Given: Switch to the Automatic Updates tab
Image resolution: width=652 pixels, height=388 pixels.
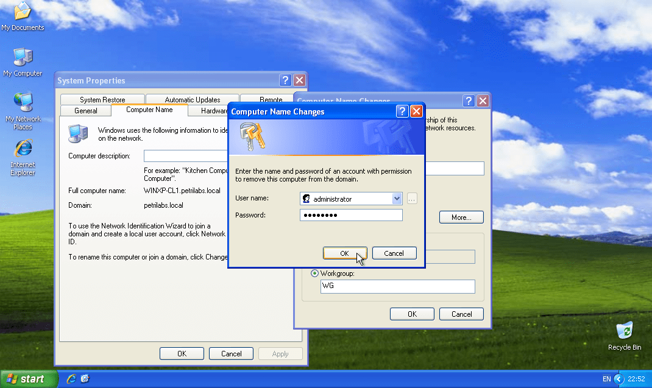Looking at the screenshot, I should coord(193,99).
